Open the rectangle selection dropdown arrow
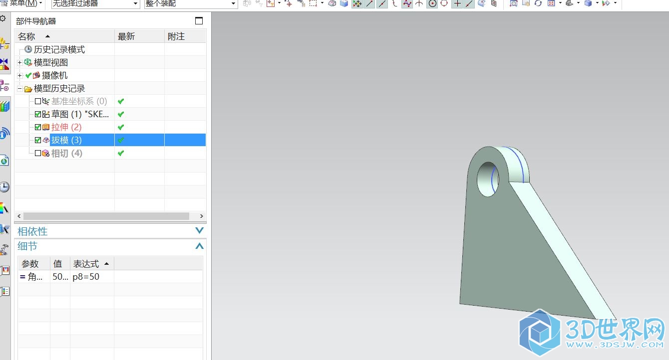Screen dimensions: 669x360 [322, 3]
